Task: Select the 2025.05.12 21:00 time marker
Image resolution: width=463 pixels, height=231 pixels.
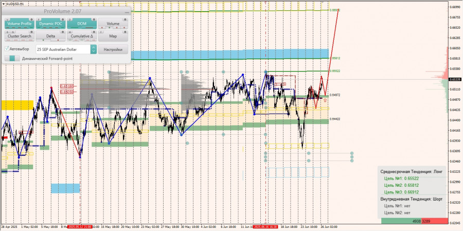Action: pos(79,226)
